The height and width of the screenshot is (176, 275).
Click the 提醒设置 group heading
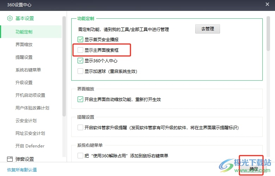coord(86,117)
